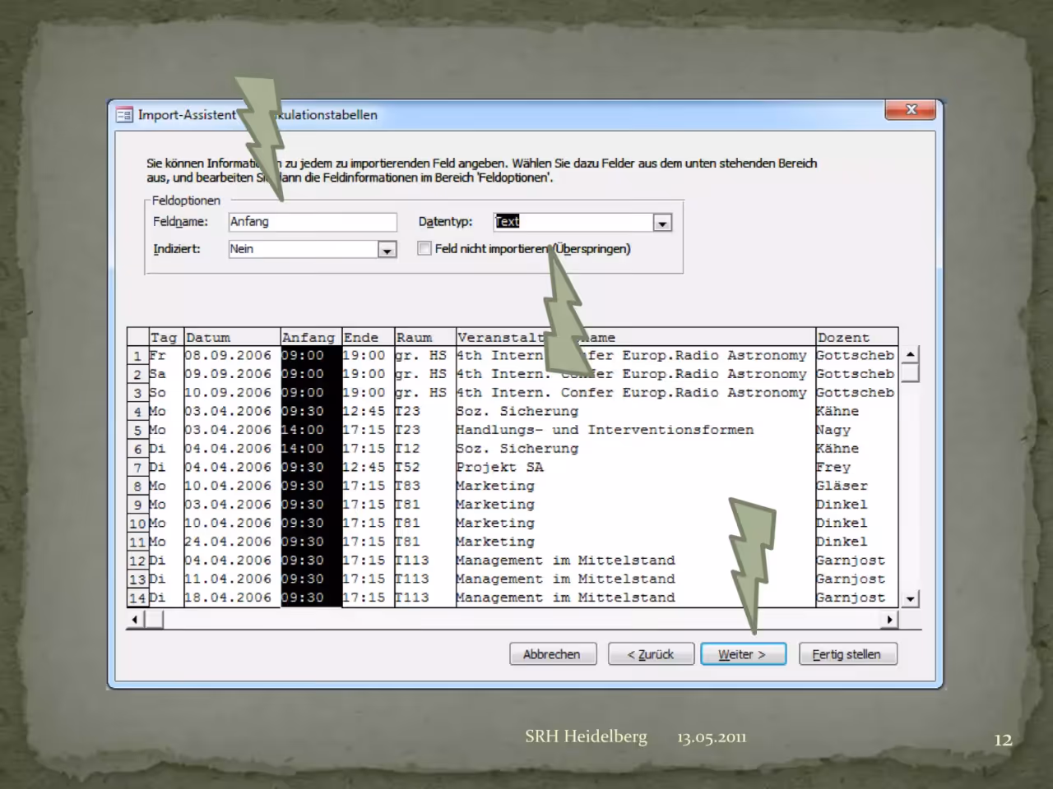Click Anfang cell 14:00 in row 5
Screen dimensions: 1053x789
(x=303, y=430)
